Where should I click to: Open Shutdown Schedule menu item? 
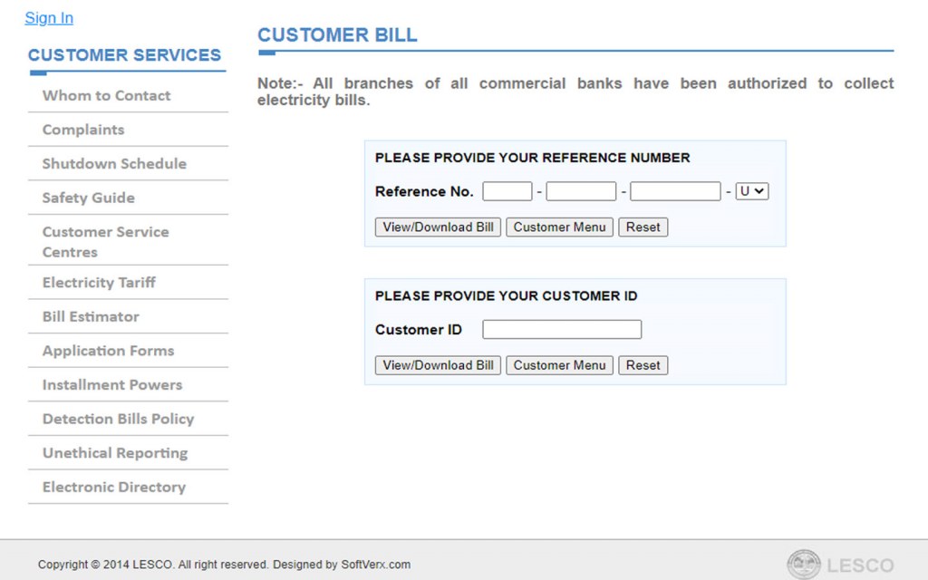point(114,163)
